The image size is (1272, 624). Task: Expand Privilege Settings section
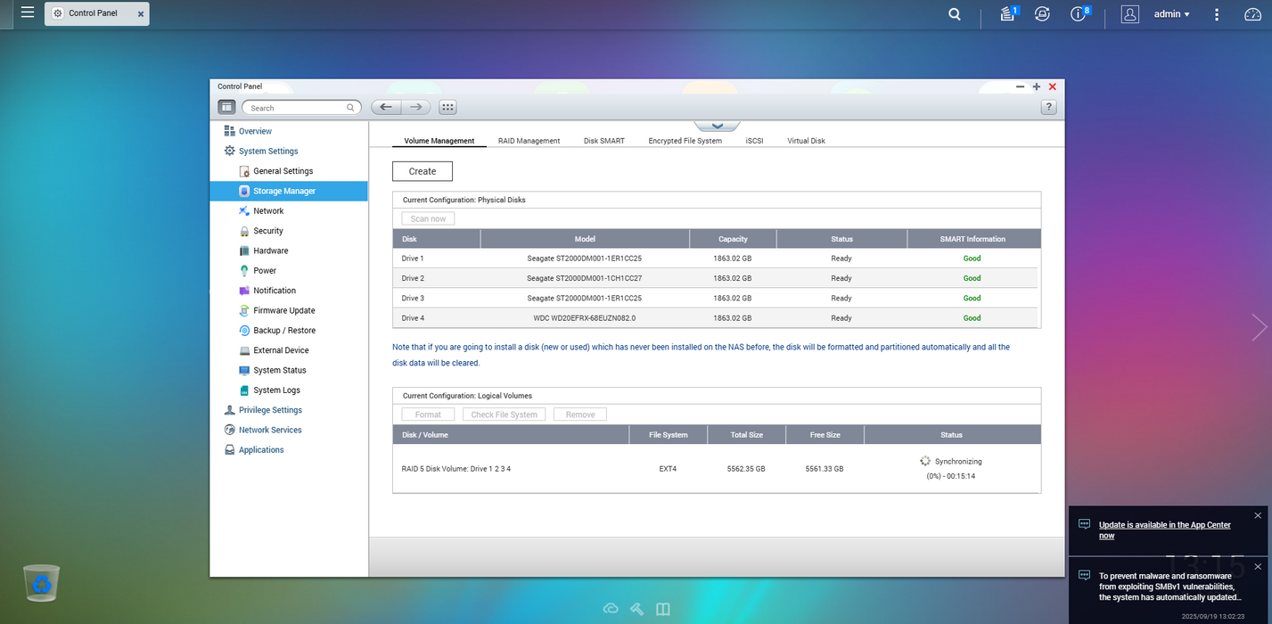[x=270, y=410]
